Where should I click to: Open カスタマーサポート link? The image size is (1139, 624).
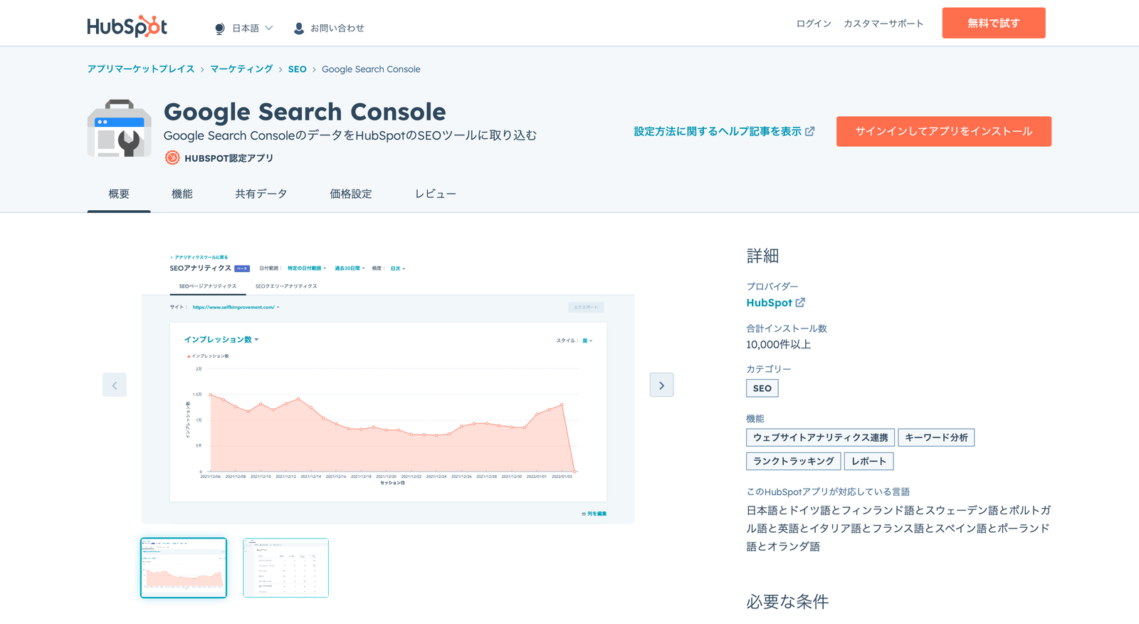pyautogui.click(x=883, y=24)
